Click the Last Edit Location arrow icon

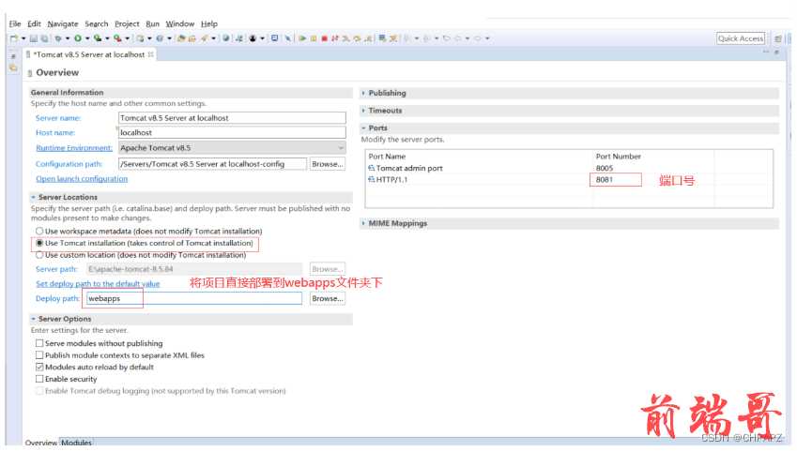447,38
